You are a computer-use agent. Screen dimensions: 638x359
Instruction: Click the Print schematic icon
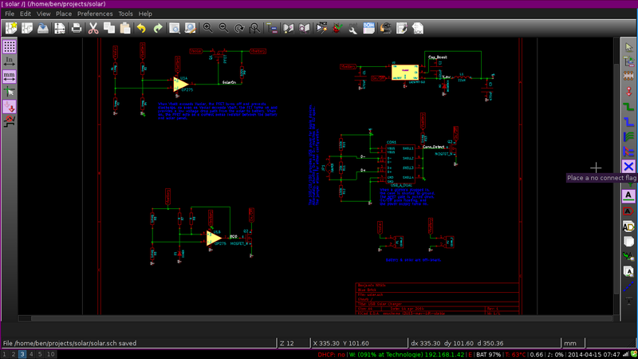click(76, 28)
